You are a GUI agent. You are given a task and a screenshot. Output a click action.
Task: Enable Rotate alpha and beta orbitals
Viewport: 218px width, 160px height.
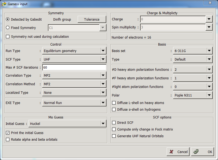[8, 139]
